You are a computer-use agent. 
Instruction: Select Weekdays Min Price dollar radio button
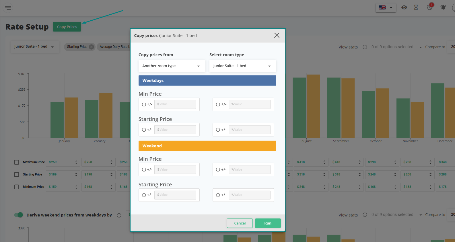(x=144, y=105)
